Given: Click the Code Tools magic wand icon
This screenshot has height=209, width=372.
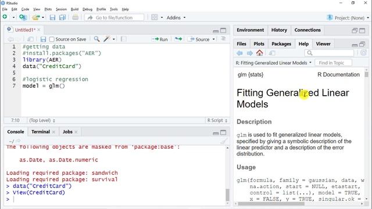Looking at the screenshot, I should (107, 39).
